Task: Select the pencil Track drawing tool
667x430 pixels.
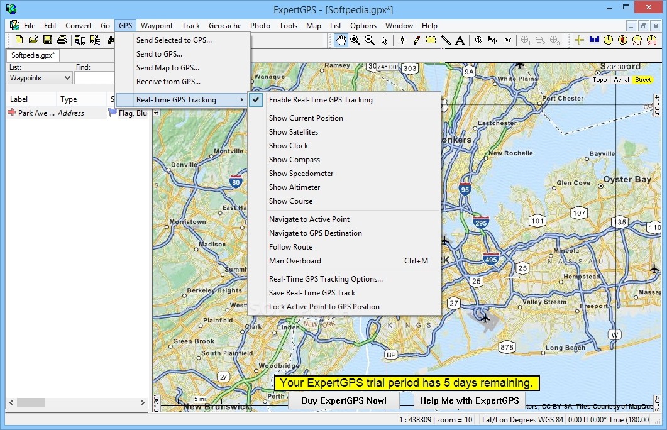Action: click(417, 40)
